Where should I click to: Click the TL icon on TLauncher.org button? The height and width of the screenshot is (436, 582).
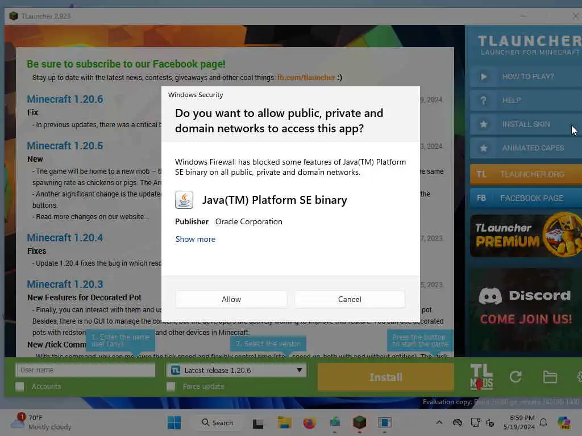pyautogui.click(x=482, y=174)
